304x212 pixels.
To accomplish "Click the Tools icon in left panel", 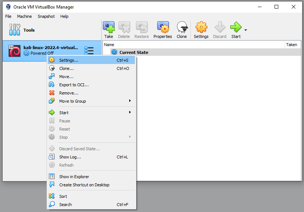I will pos(15,30).
